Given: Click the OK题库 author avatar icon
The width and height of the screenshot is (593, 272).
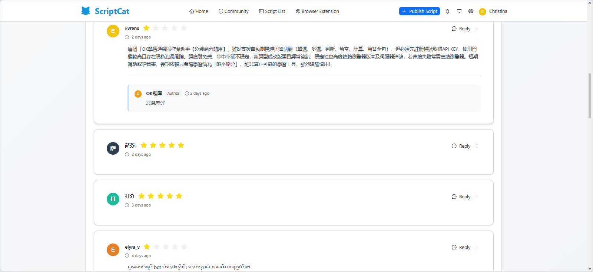Looking at the screenshot, I should pyautogui.click(x=138, y=94).
